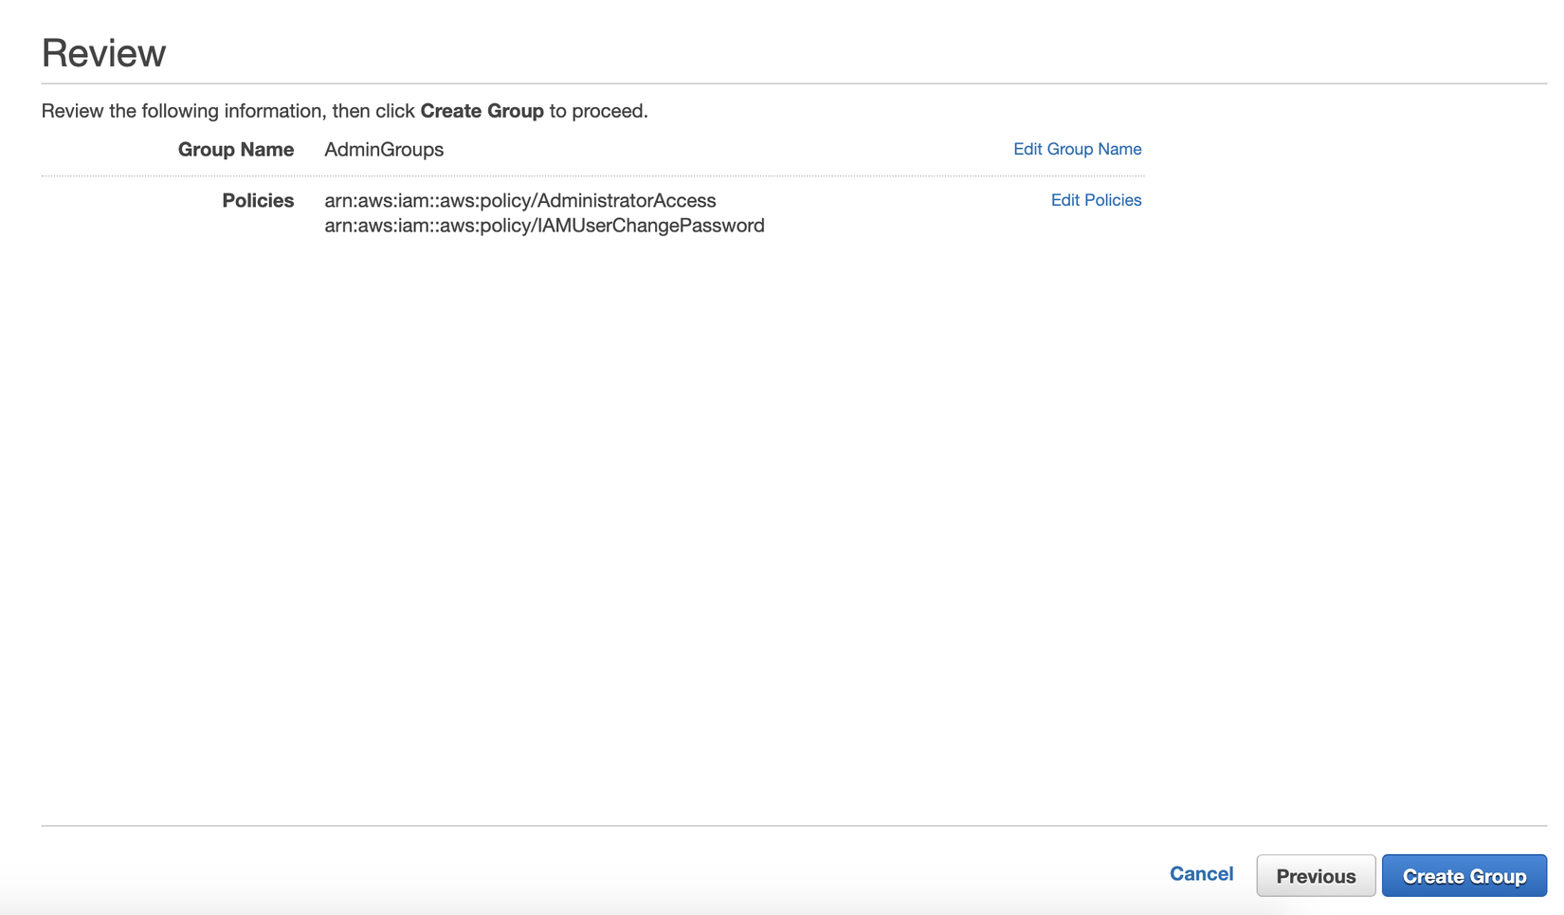Click the bold Create Group instruction text
The width and height of the screenshot is (1564, 915).
(x=482, y=111)
